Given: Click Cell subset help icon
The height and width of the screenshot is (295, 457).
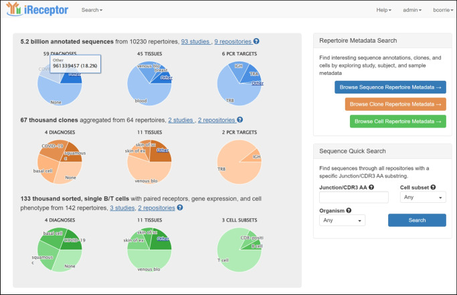Looking at the screenshot, I should coord(433,188).
